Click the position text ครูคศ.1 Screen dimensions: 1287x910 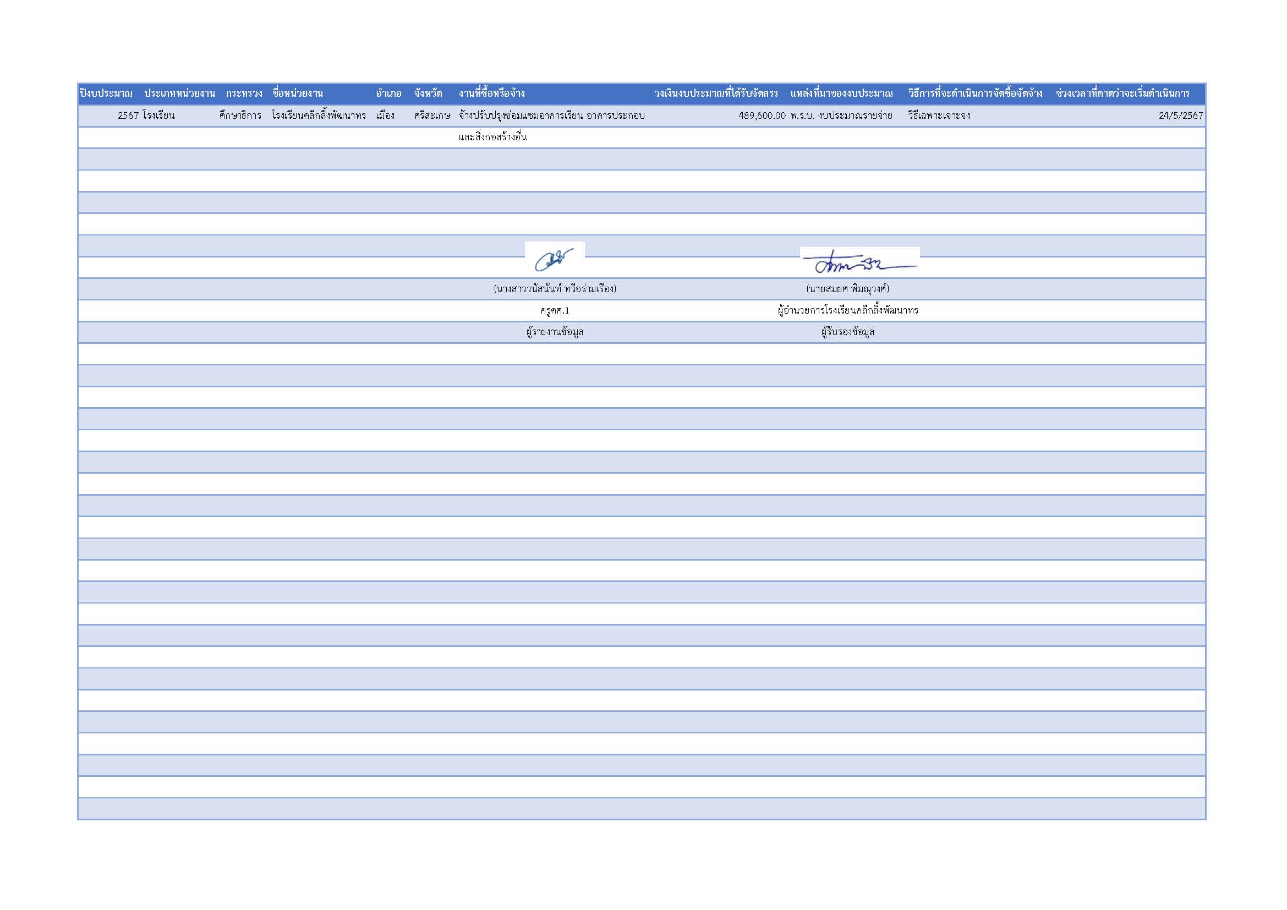(x=555, y=310)
